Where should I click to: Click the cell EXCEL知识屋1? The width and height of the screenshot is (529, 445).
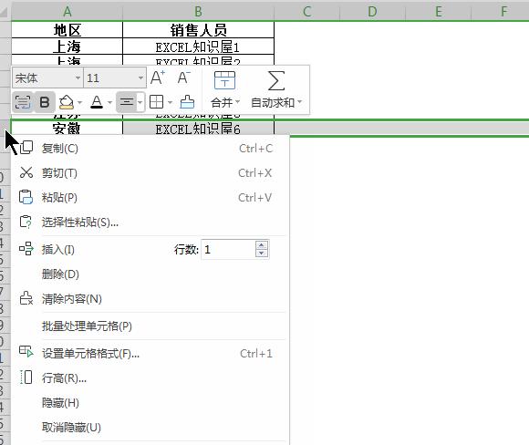[x=199, y=47]
